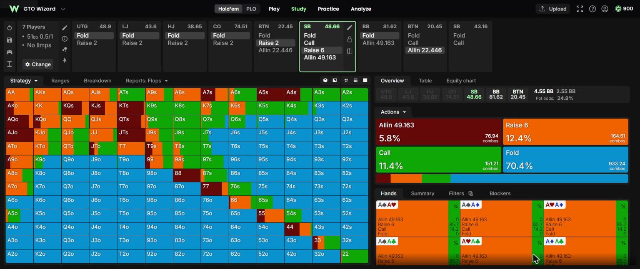Screen dimensions: 640x269
Task: Expand the GTO Wizard logo dropdown
Action: 63,9
